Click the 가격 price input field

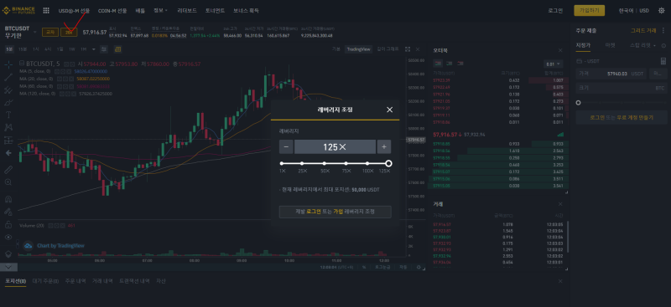pos(611,74)
